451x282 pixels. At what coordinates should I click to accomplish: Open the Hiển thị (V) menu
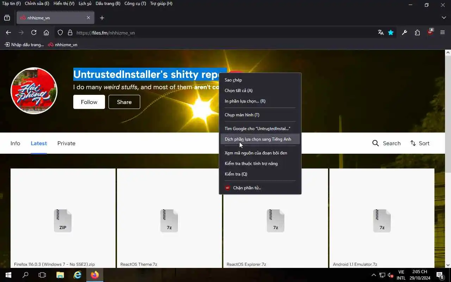[x=64, y=4]
